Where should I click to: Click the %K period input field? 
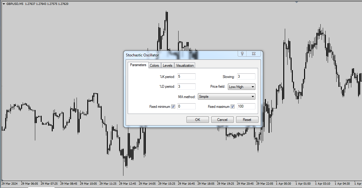click(186, 76)
